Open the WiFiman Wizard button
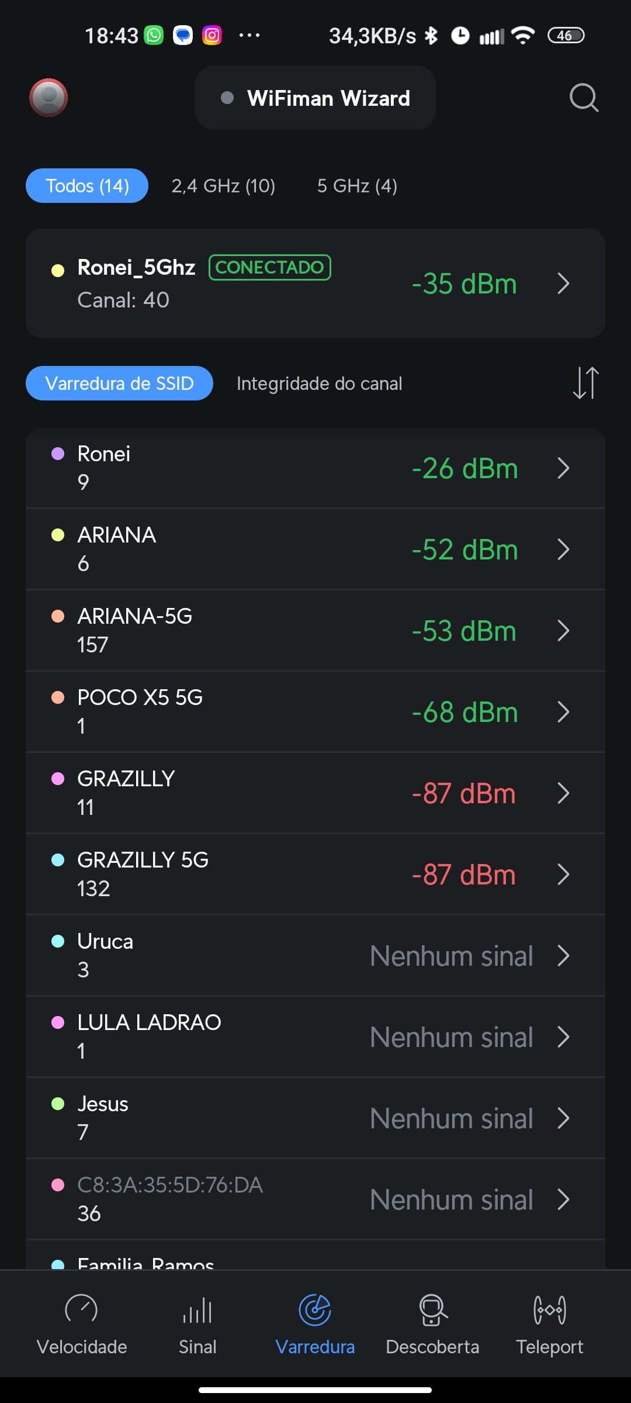Image resolution: width=631 pixels, height=1403 pixels. click(315, 98)
